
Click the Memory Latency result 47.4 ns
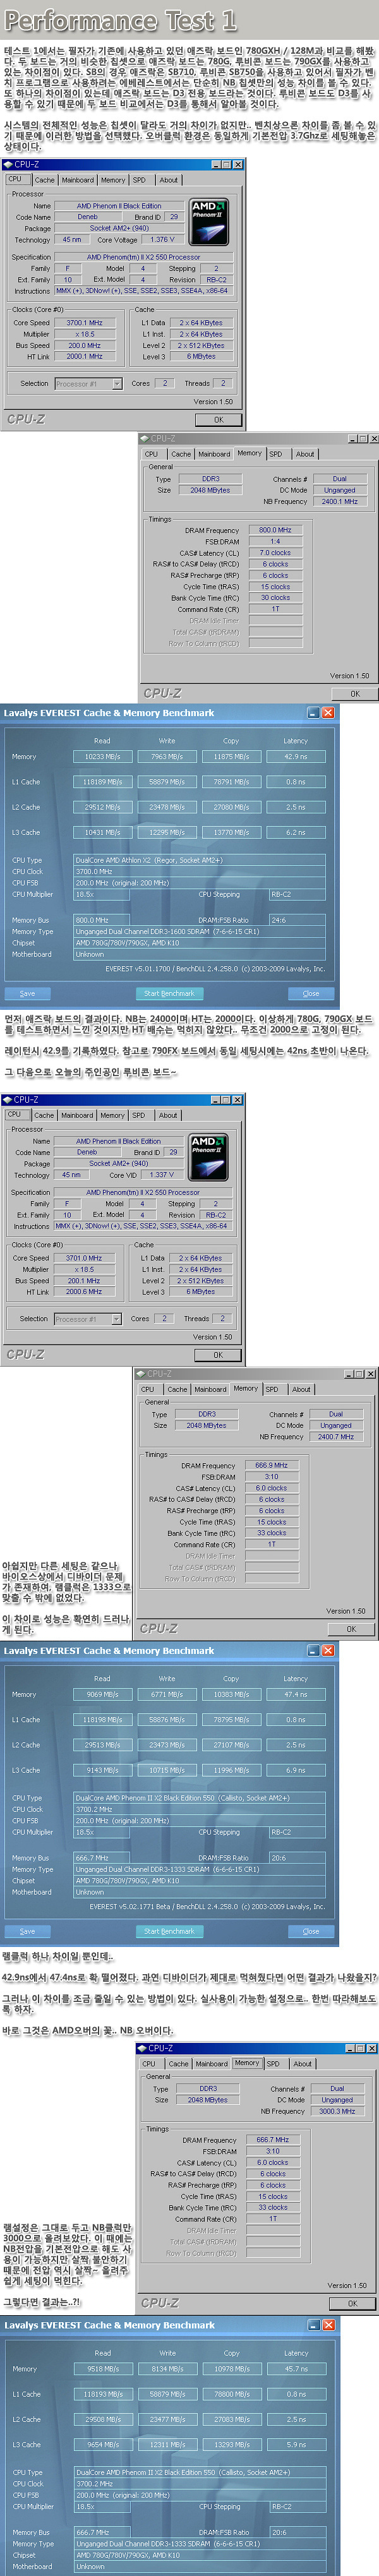coord(296,1694)
